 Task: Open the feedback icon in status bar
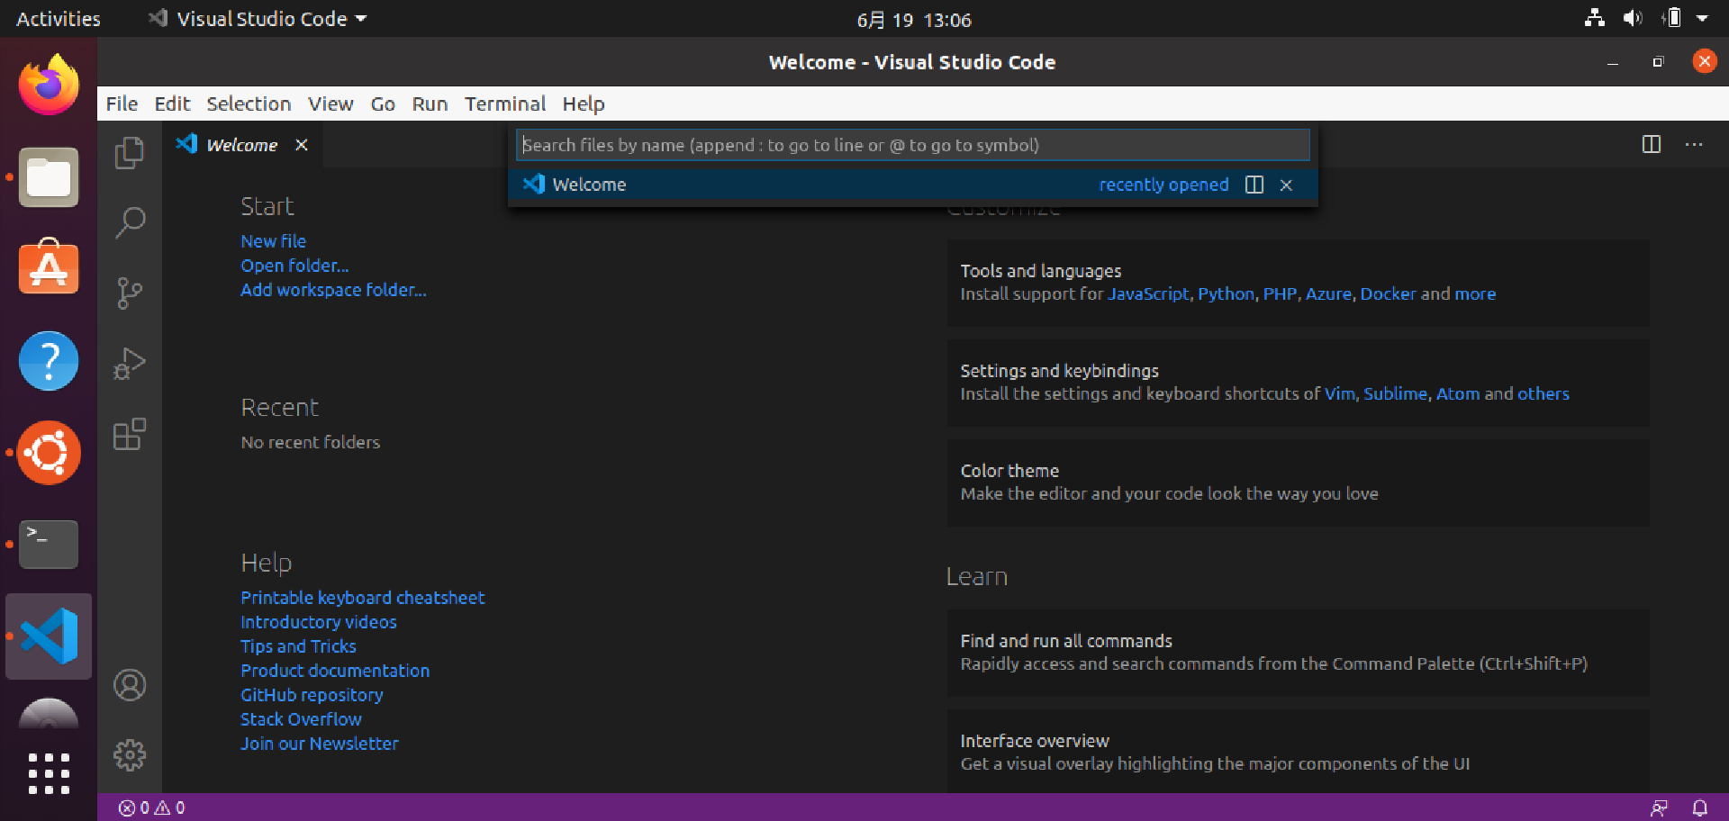point(1659,807)
